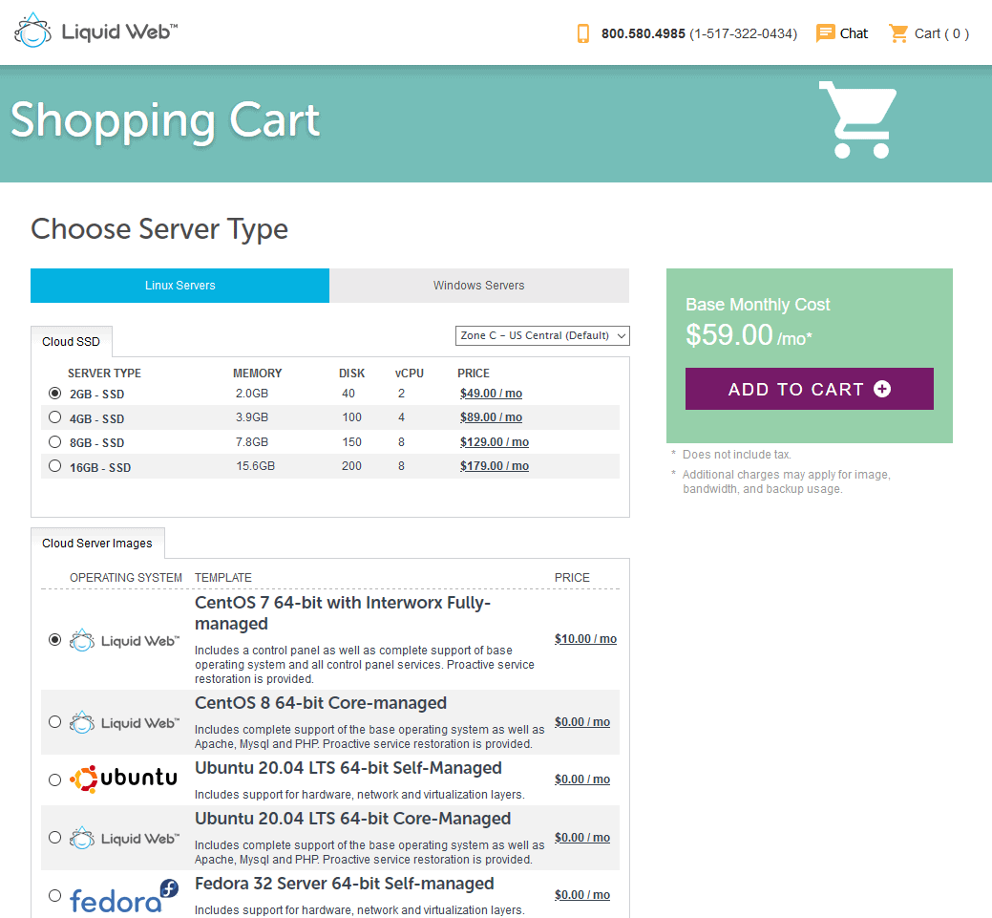The image size is (992, 918).
Task: Click the large white shopping cart banner icon
Action: (858, 119)
